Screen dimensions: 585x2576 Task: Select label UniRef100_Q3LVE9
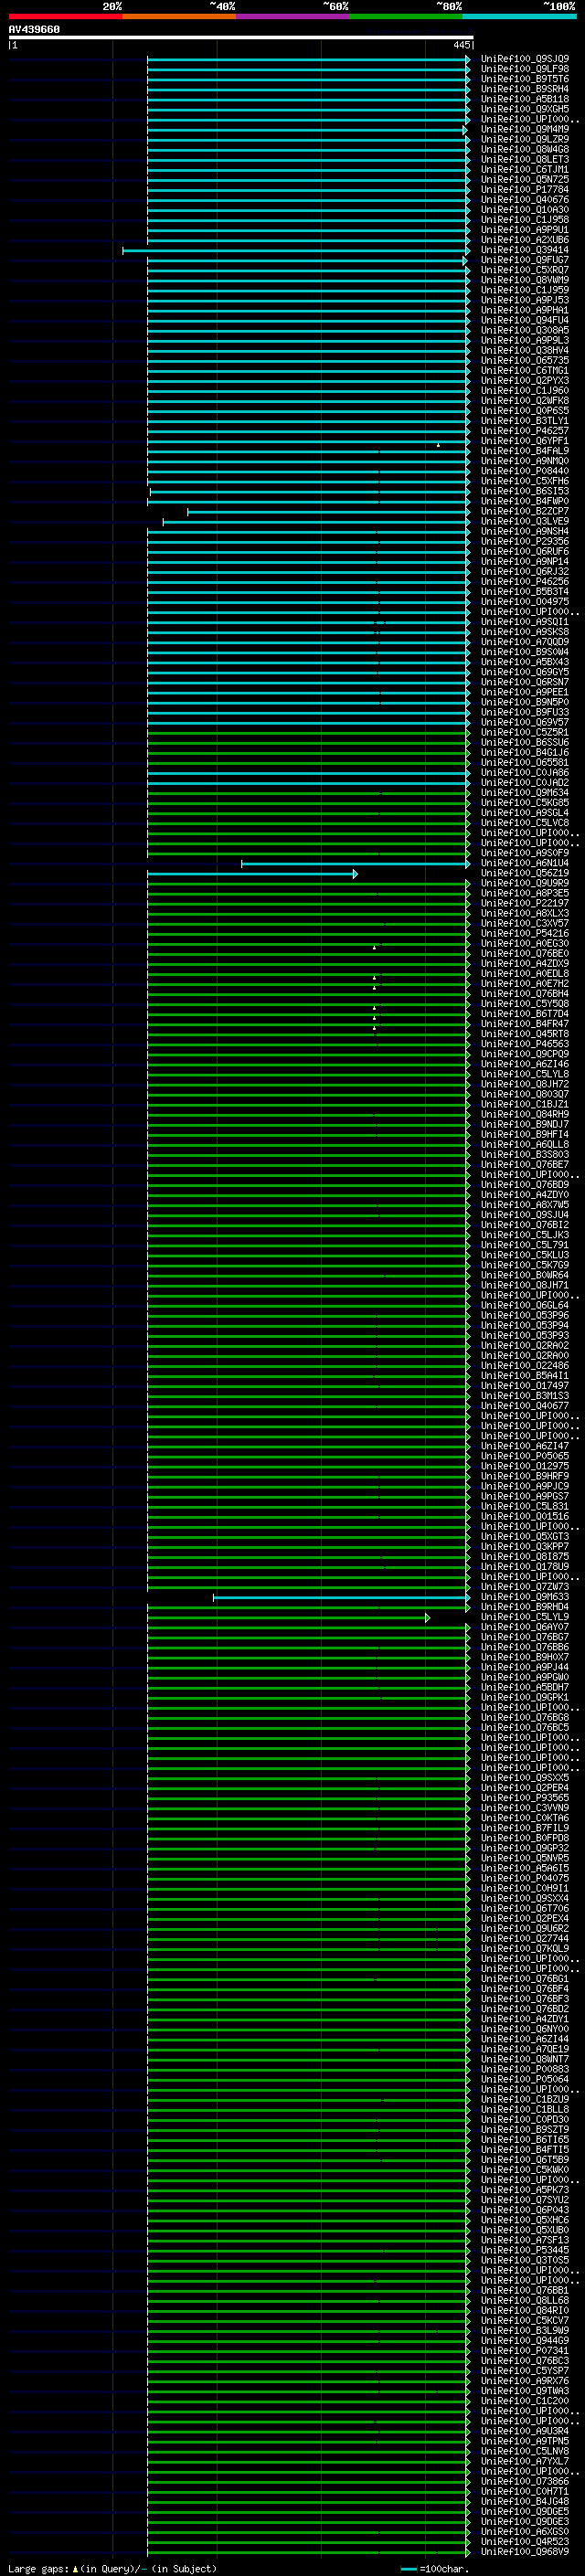point(525,521)
